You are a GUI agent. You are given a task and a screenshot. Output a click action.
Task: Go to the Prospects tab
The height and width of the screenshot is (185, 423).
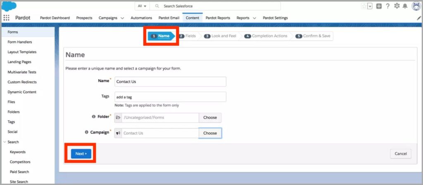coord(84,18)
